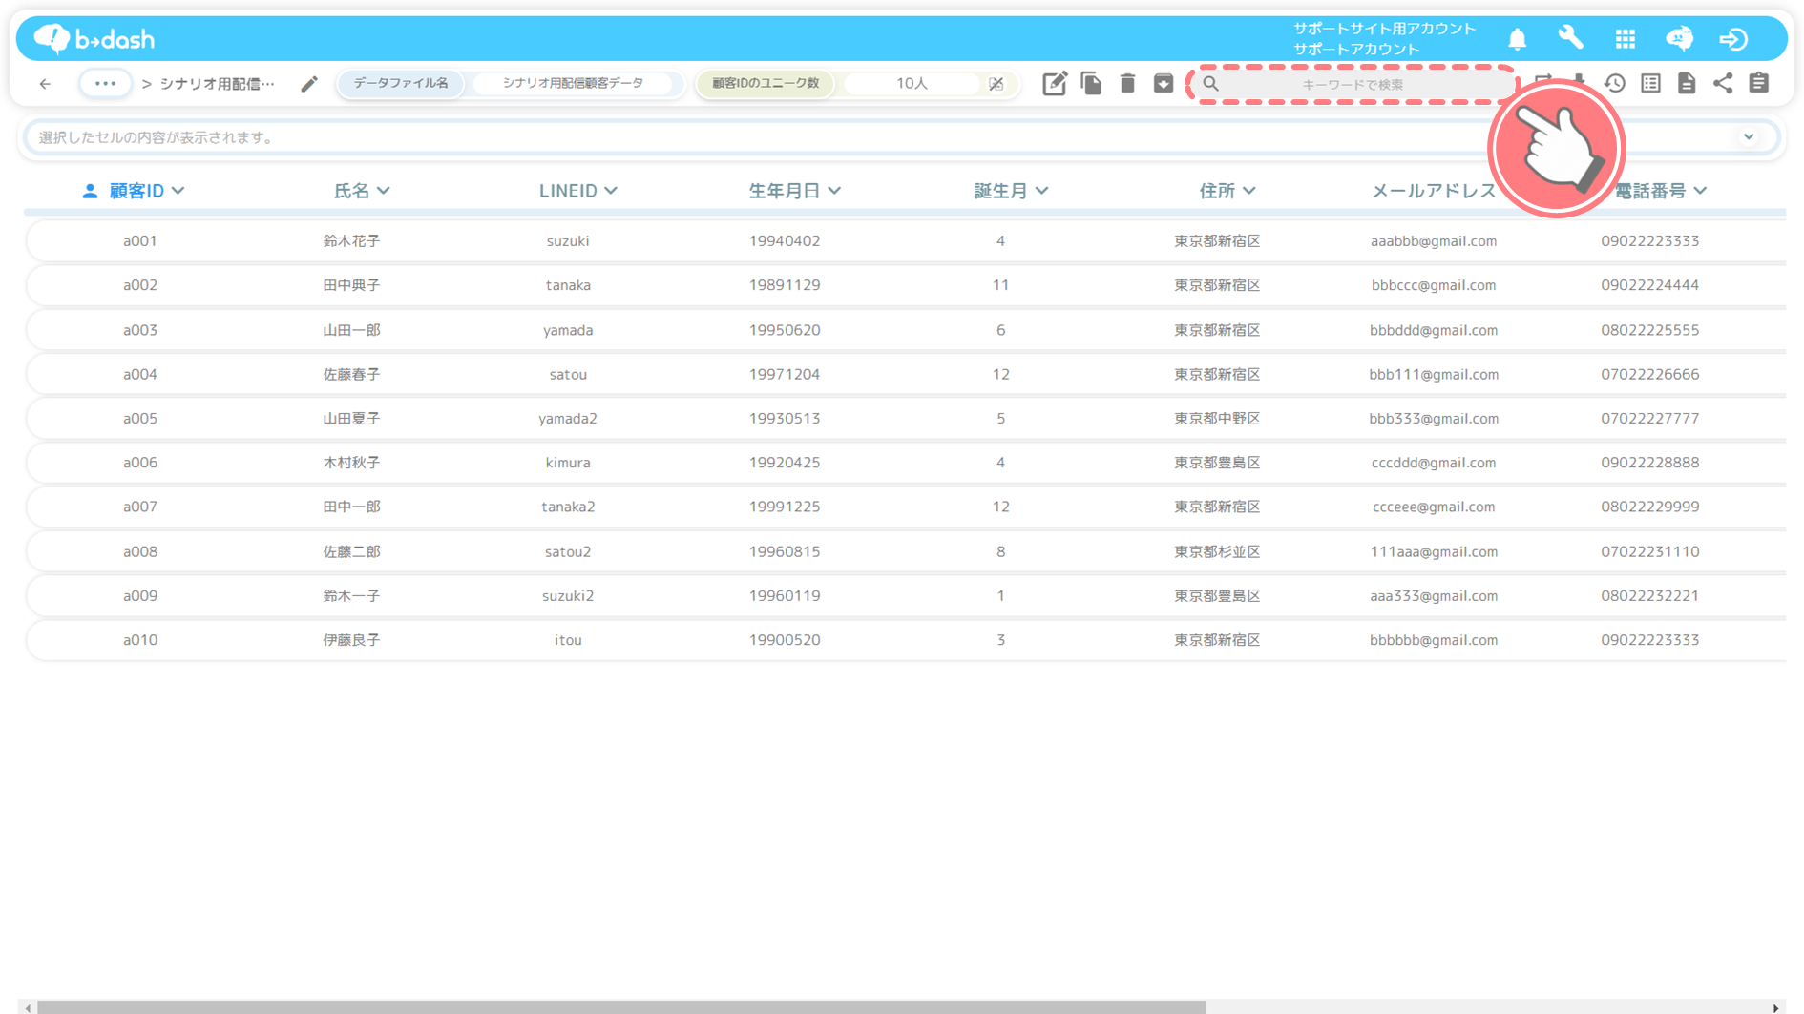Open the 生年月日 column dropdown

(x=834, y=191)
